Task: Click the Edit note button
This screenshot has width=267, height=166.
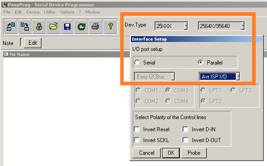Action: click(x=33, y=43)
